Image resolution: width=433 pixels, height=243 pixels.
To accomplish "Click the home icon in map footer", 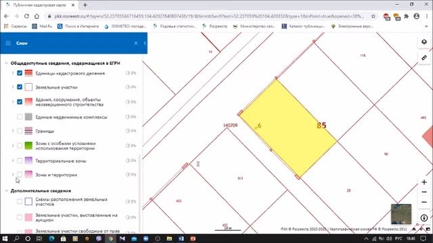I will [413, 230].
